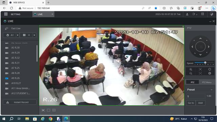
Task: Start Instant Record
Action: (x=20, y=102)
